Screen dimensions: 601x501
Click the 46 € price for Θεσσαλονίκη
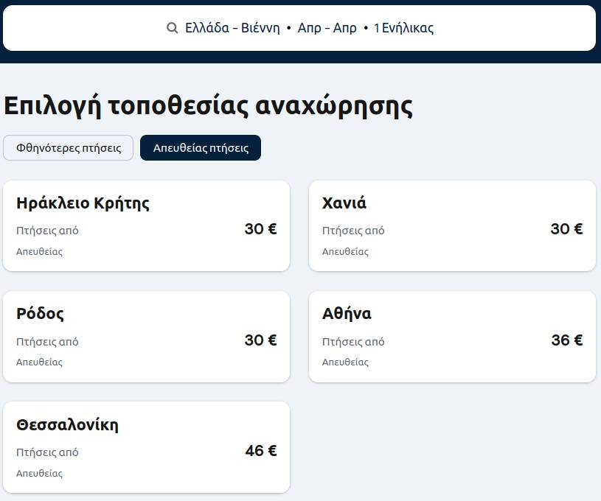[x=261, y=451]
